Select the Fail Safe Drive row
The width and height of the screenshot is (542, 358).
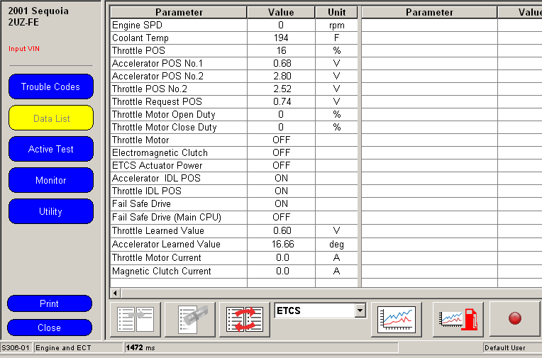[x=178, y=203]
